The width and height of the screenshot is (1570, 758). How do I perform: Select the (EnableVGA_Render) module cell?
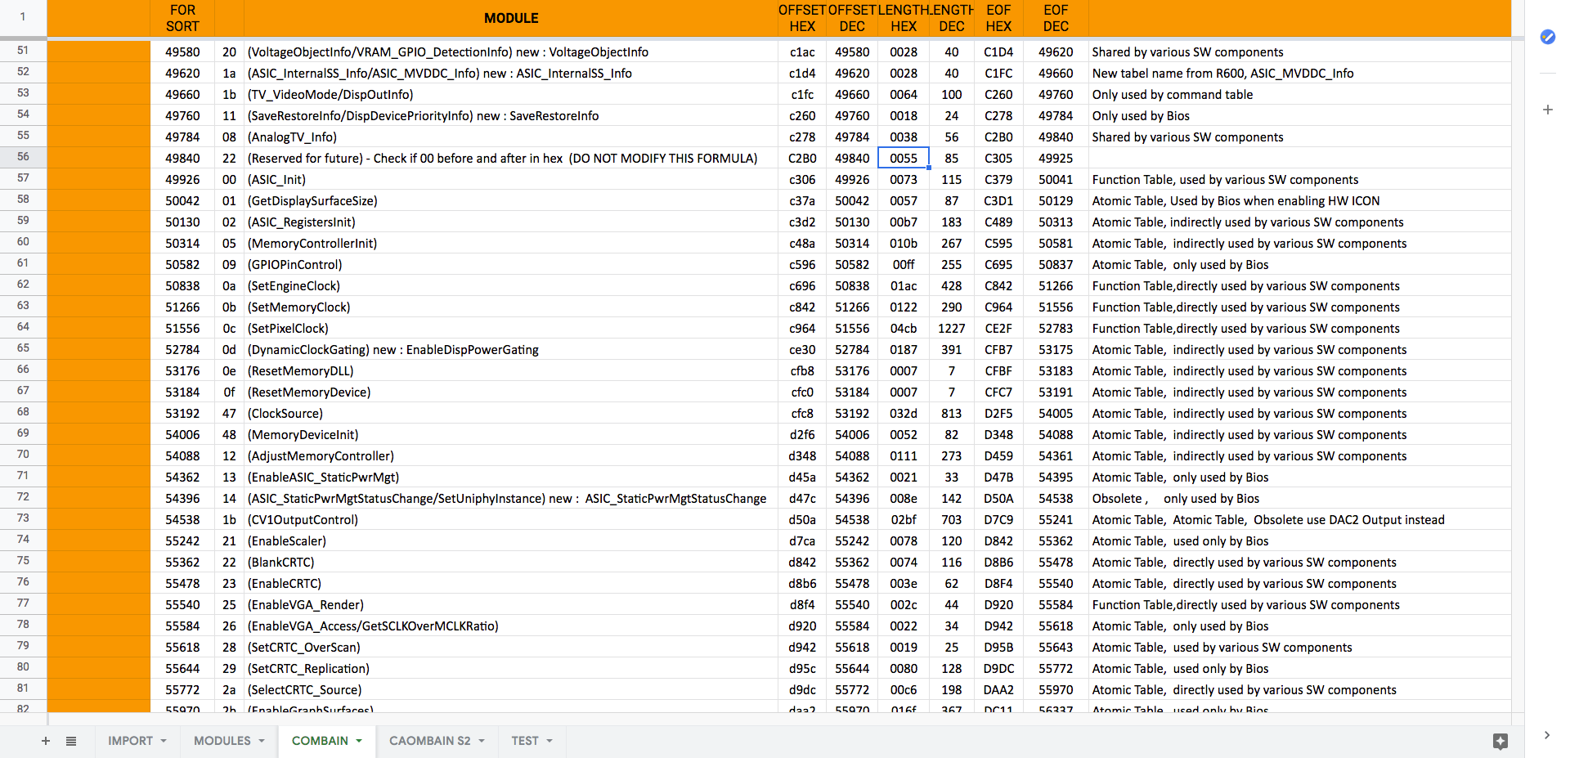511,604
